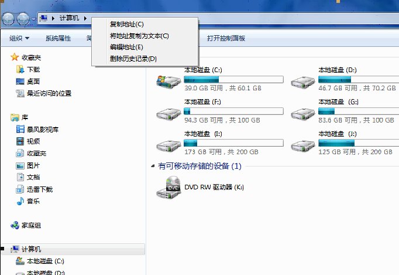Click the 收藏夹 star icon in the sidebar
399x275 pixels.
coord(15,57)
